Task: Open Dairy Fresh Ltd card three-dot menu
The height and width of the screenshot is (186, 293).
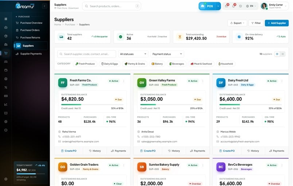Action: (282, 81)
